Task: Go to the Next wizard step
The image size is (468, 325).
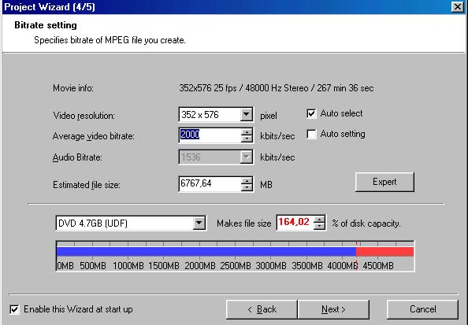Action: [333, 309]
